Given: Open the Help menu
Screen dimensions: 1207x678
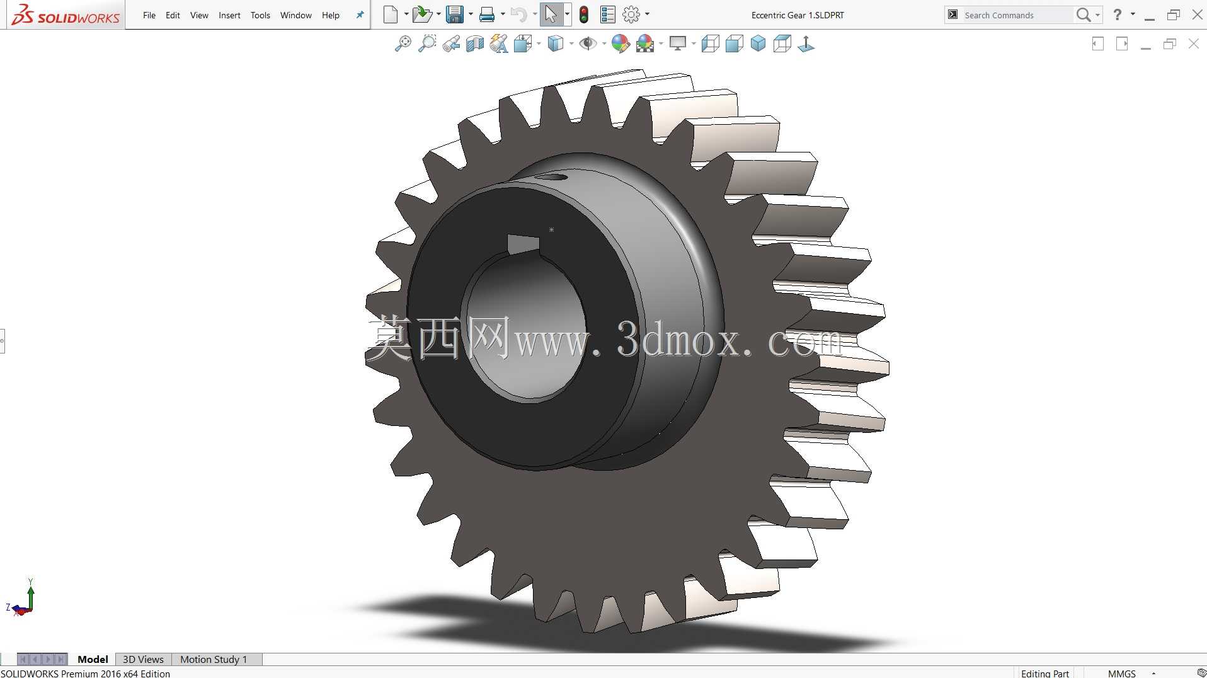Looking at the screenshot, I should point(331,15).
